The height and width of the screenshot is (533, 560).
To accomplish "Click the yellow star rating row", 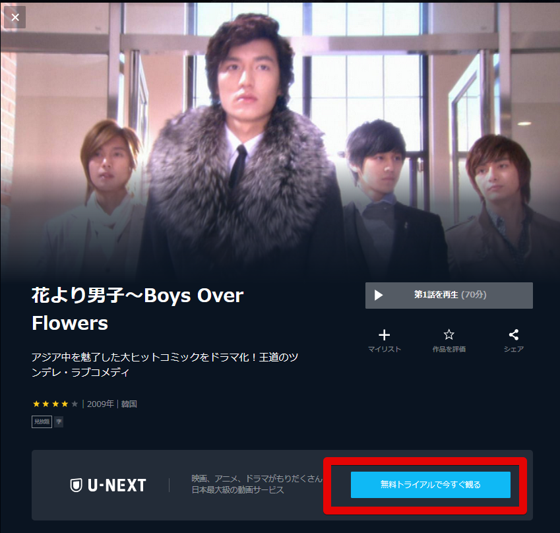I will [55, 404].
